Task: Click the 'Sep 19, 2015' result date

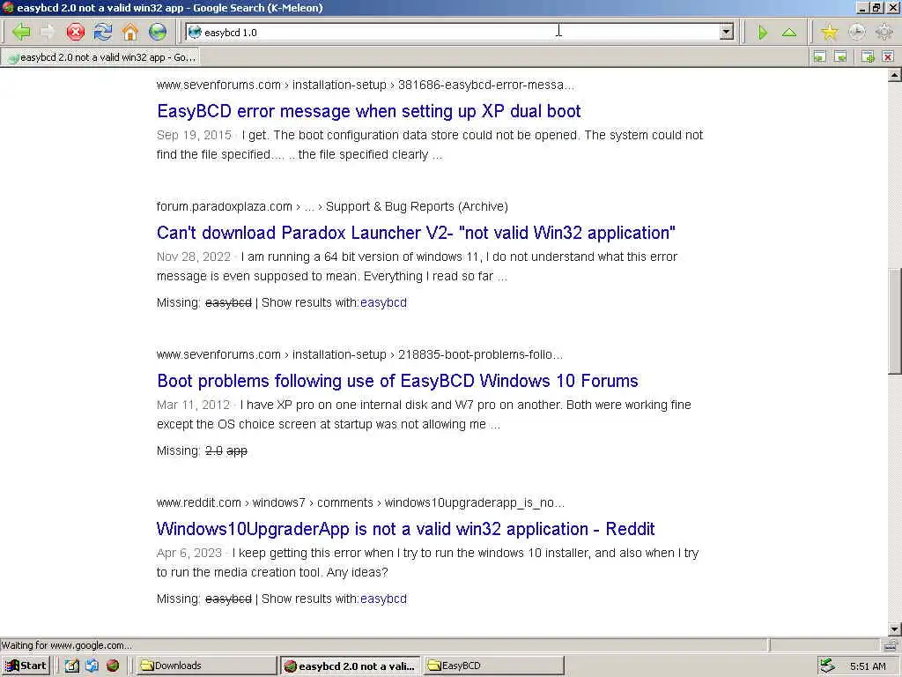Action: click(x=194, y=135)
